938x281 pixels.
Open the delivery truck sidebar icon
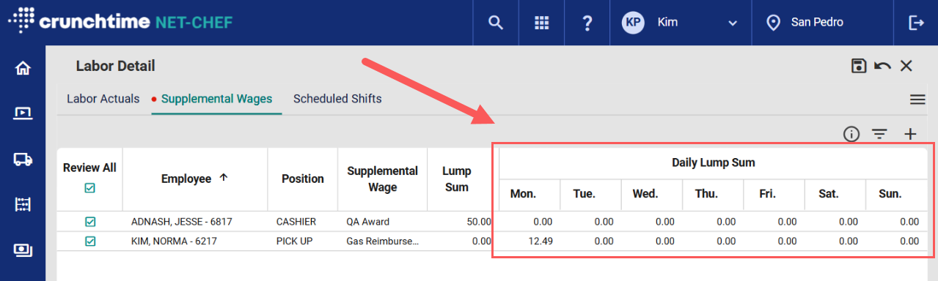pos(23,159)
